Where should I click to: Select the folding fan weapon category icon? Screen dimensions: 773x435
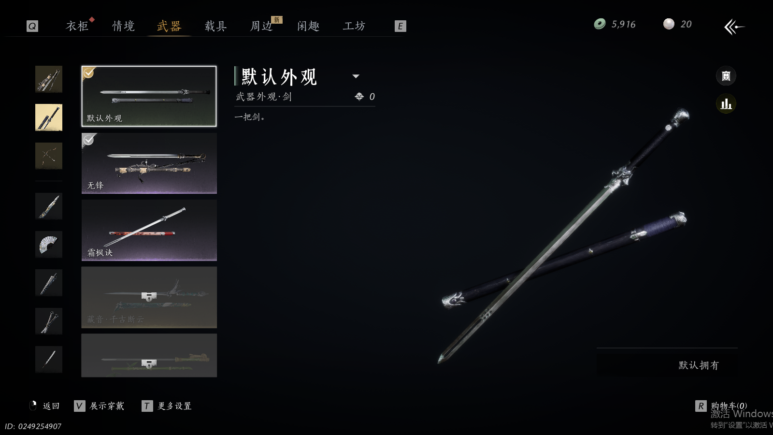click(x=49, y=245)
